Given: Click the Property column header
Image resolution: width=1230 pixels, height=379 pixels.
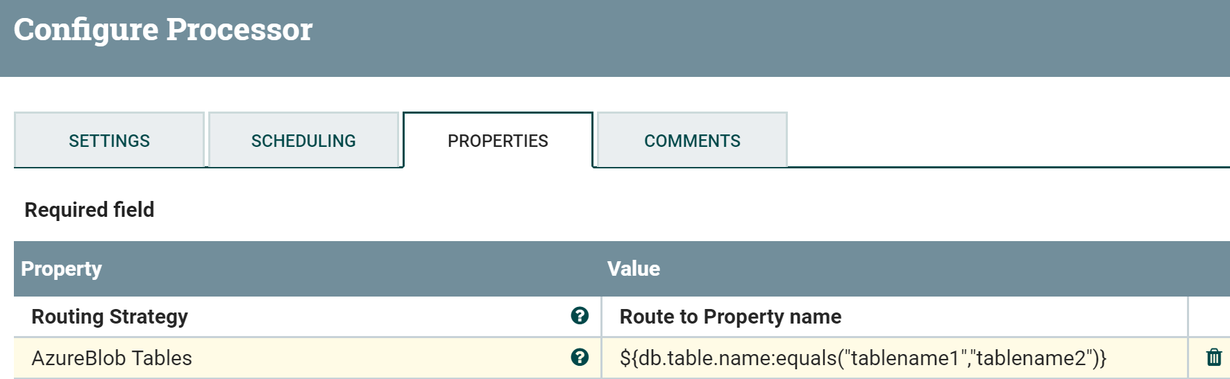Looking at the screenshot, I should tap(62, 269).
